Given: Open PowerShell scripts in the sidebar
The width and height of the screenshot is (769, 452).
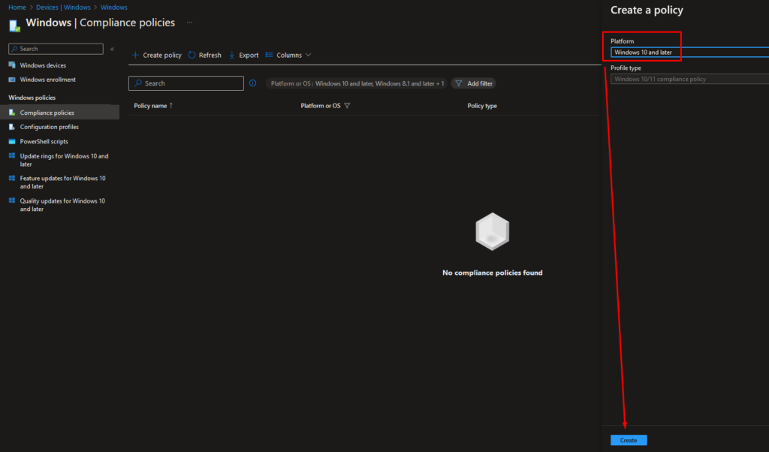Looking at the screenshot, I should click(x=44, y=142).
